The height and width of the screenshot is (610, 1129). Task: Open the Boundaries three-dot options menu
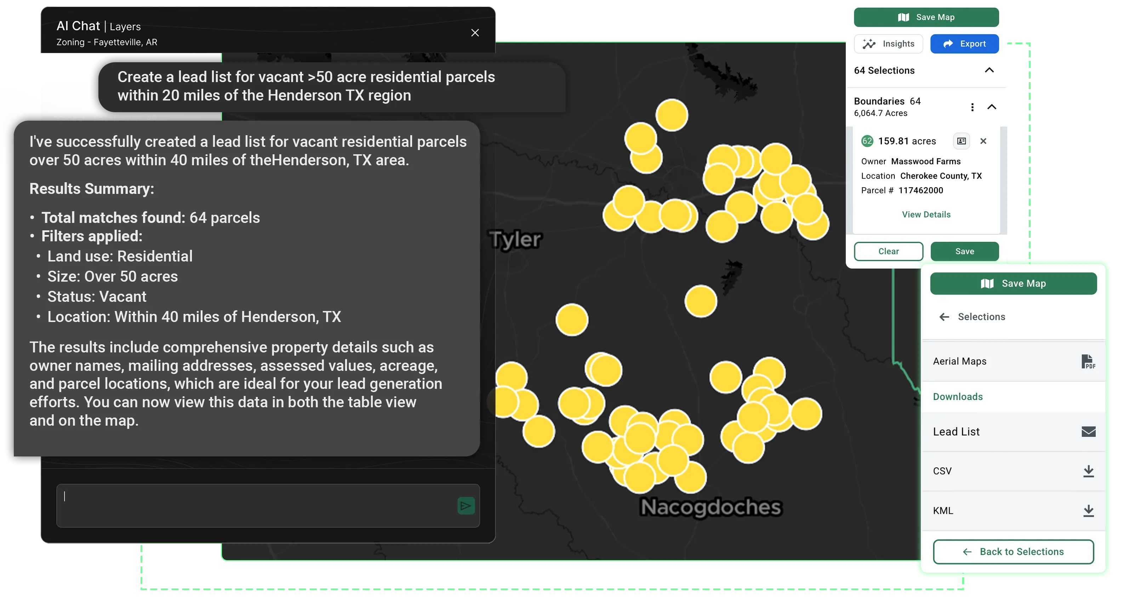(972, 107)
